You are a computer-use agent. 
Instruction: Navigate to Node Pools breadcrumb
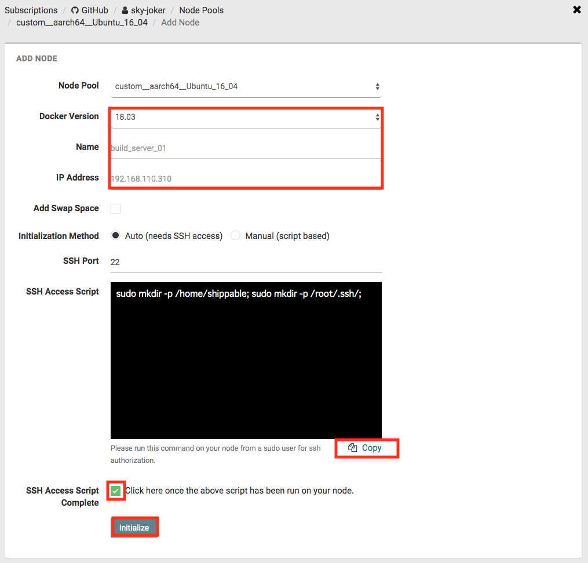[202, 10]
